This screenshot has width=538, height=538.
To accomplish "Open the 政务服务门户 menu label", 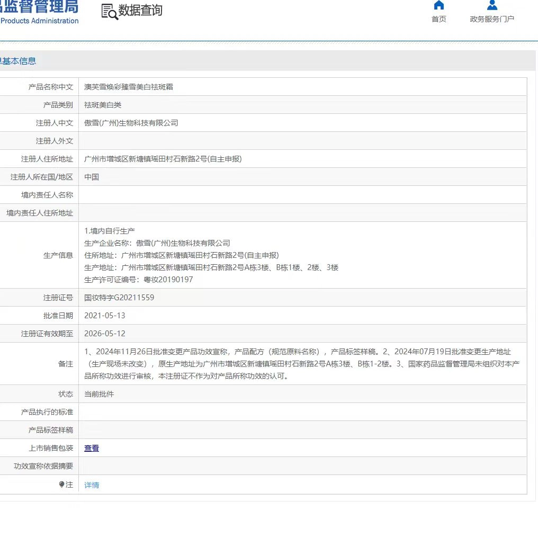I will [492, 19].
